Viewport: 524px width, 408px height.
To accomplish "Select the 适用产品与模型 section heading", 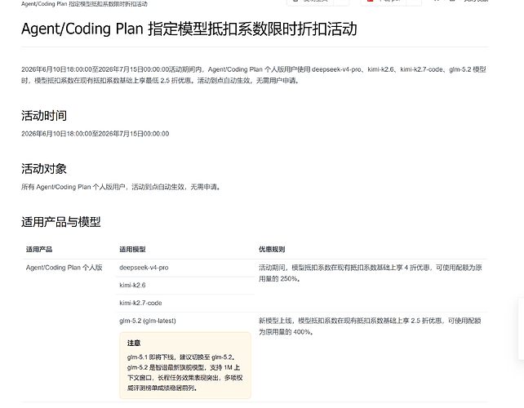I will pos(61,222).
